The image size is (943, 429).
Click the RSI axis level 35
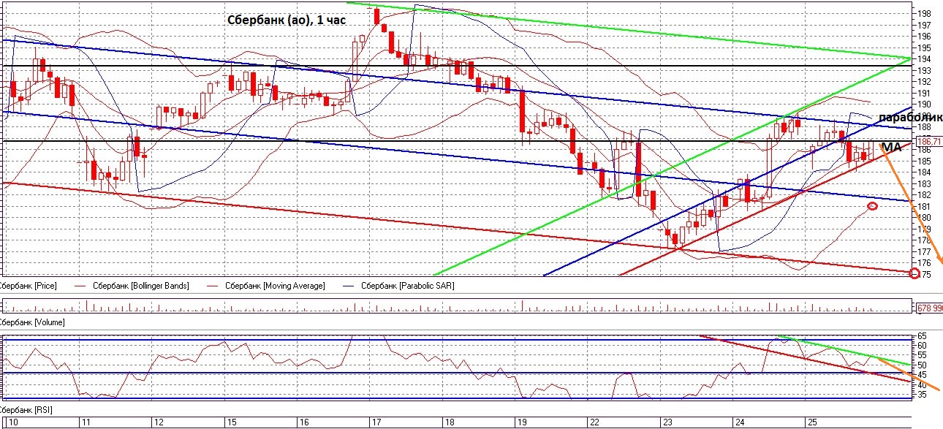pyautogui.click(x=923, y=395)
